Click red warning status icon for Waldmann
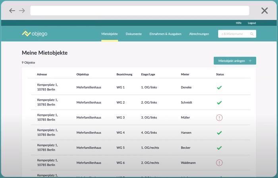This screenshot has width=278, height=178. (219, 163)
